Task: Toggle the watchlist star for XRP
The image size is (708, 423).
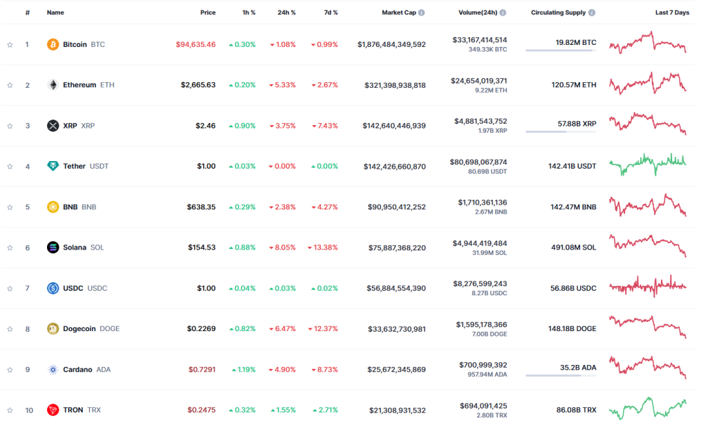Action: [x=10, y=126]
